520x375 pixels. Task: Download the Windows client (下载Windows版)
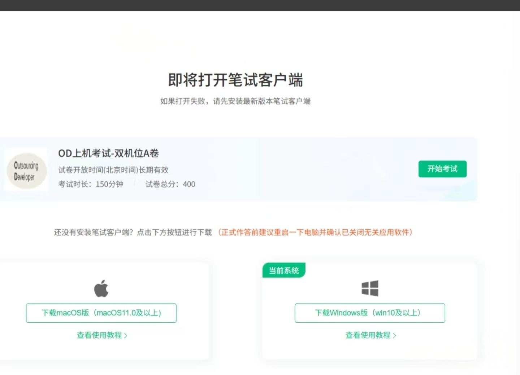370,313
